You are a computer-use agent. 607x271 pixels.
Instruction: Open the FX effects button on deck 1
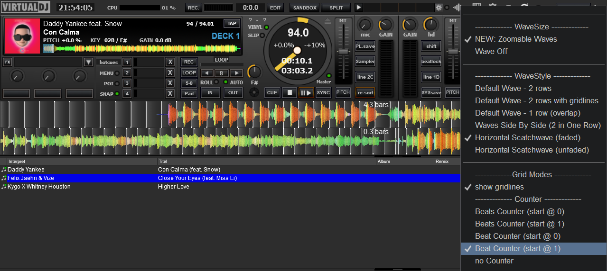pyautogui.click(x=7, y=62)
